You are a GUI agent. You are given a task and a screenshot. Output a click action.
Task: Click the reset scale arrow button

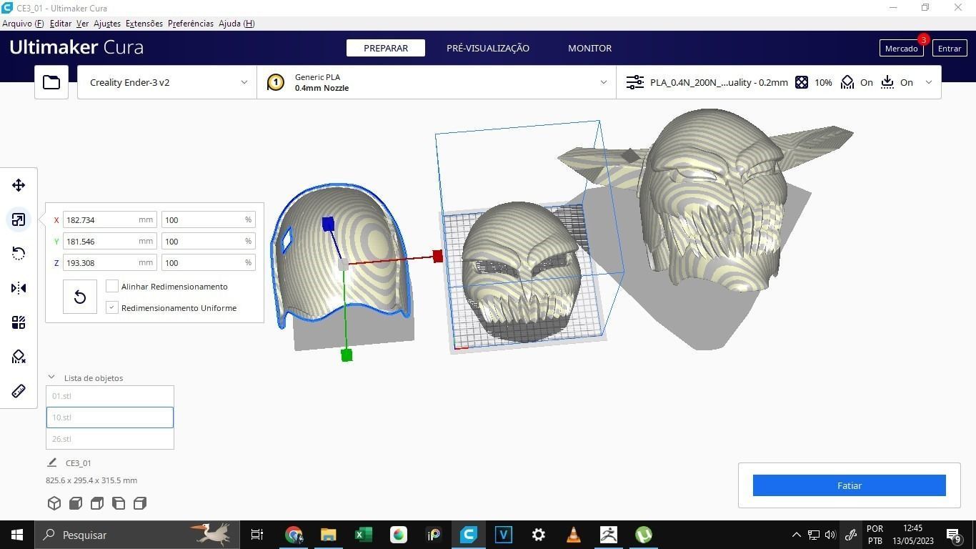point(80,297)
